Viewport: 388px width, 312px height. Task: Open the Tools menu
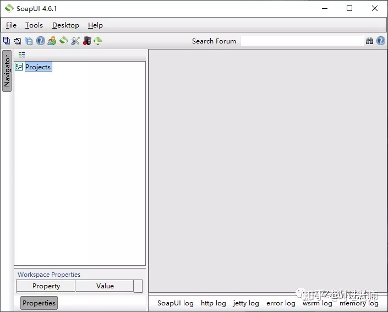click(x=34, y=25)
